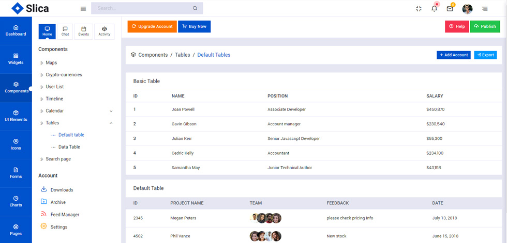Click July 13, 2018 date cell
Screen dimensions: 507x243
coord(445,218)
